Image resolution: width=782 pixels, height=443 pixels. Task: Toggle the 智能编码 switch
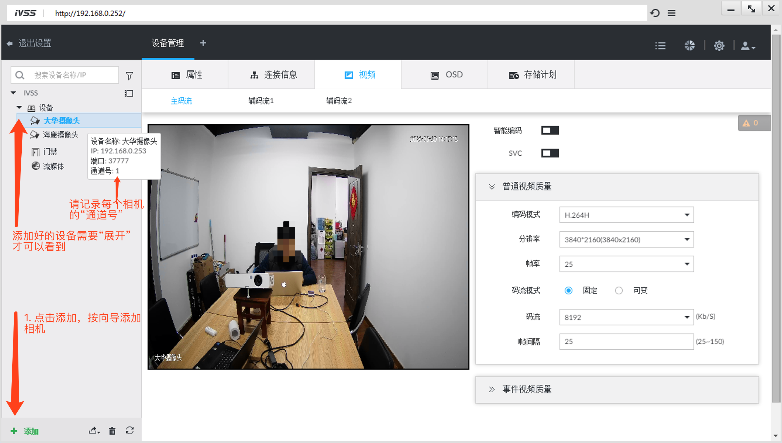pos(550,131)
